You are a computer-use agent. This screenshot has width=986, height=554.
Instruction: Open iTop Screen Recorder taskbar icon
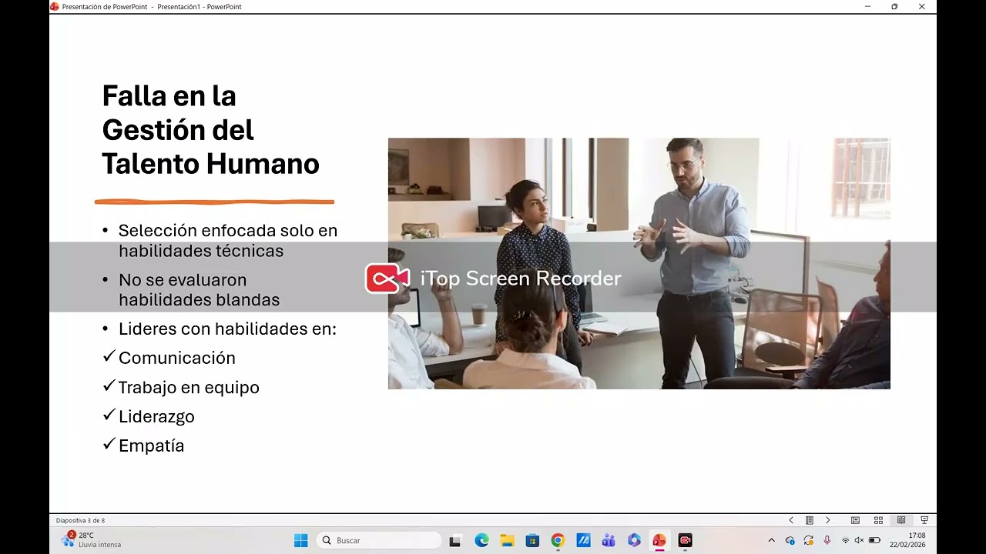click(685, 540)
